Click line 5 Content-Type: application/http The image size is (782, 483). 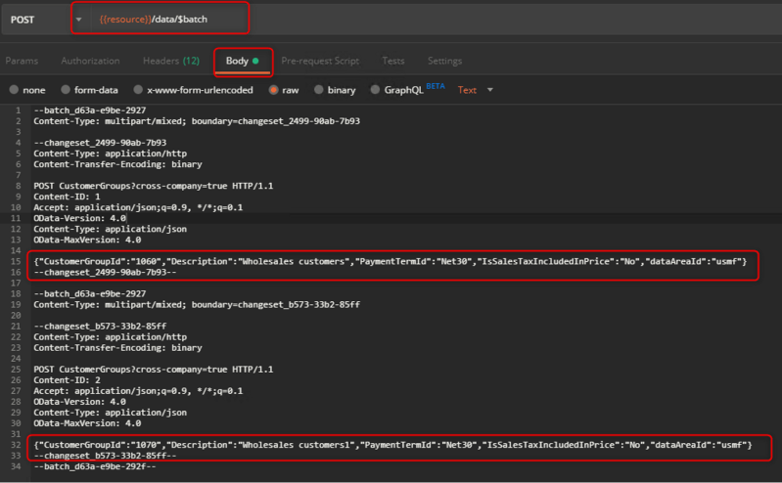tap(111, 154)
